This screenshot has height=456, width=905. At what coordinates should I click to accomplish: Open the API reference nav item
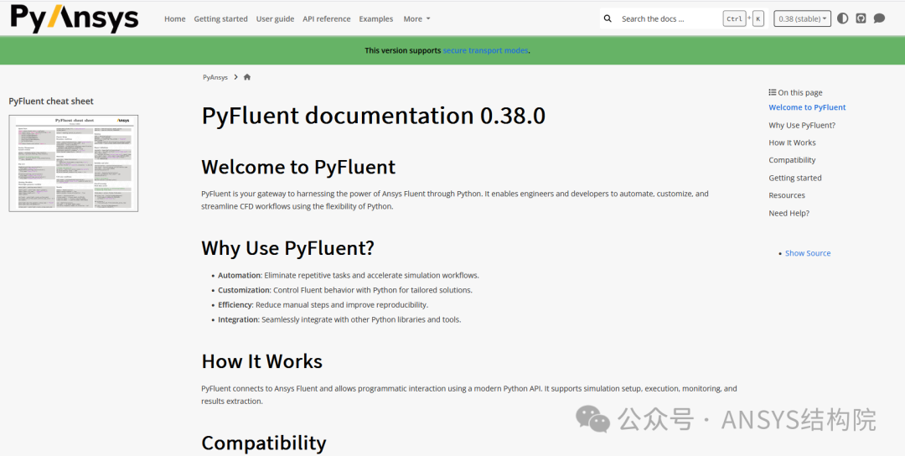tap(327, 18)
